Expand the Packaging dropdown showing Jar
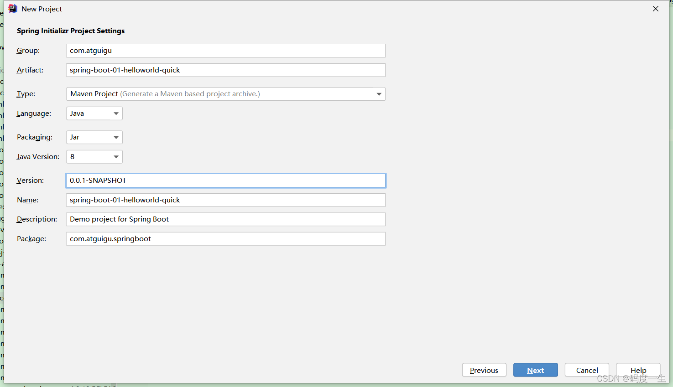The width and height of the screenshot is (673, 387). (x=94, y=137)
